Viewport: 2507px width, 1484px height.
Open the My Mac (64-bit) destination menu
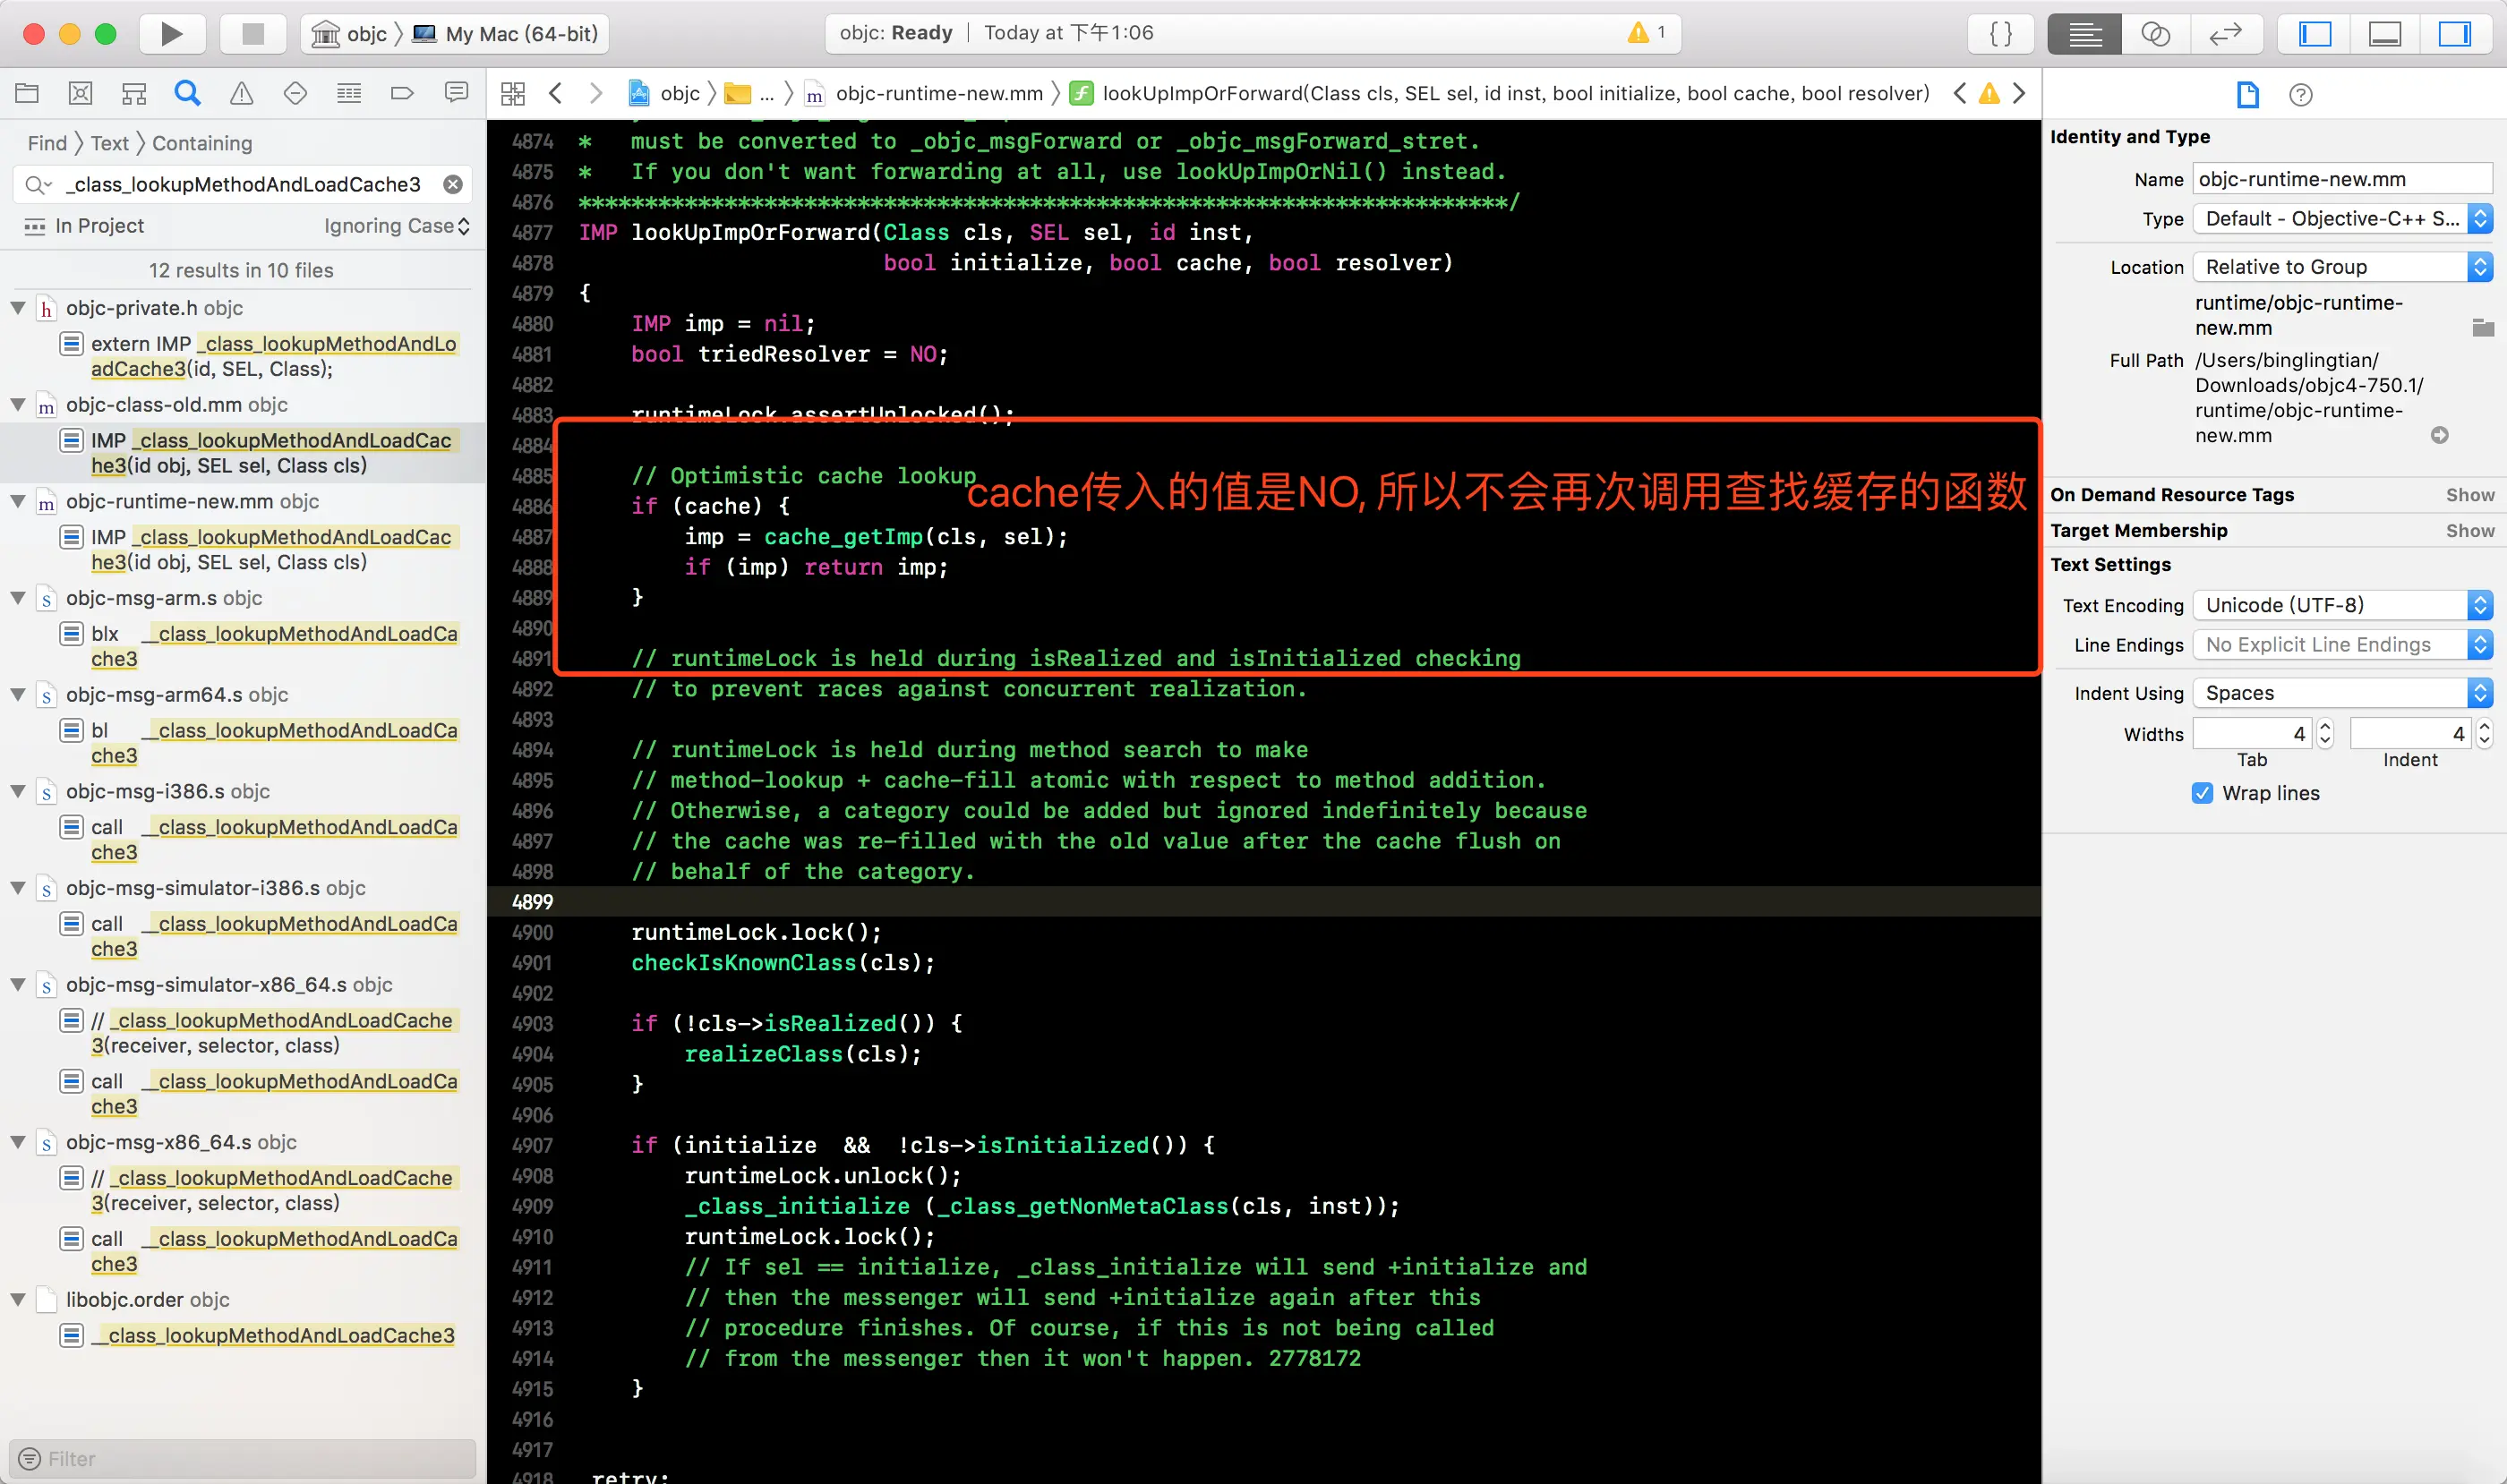pos(520,34)
